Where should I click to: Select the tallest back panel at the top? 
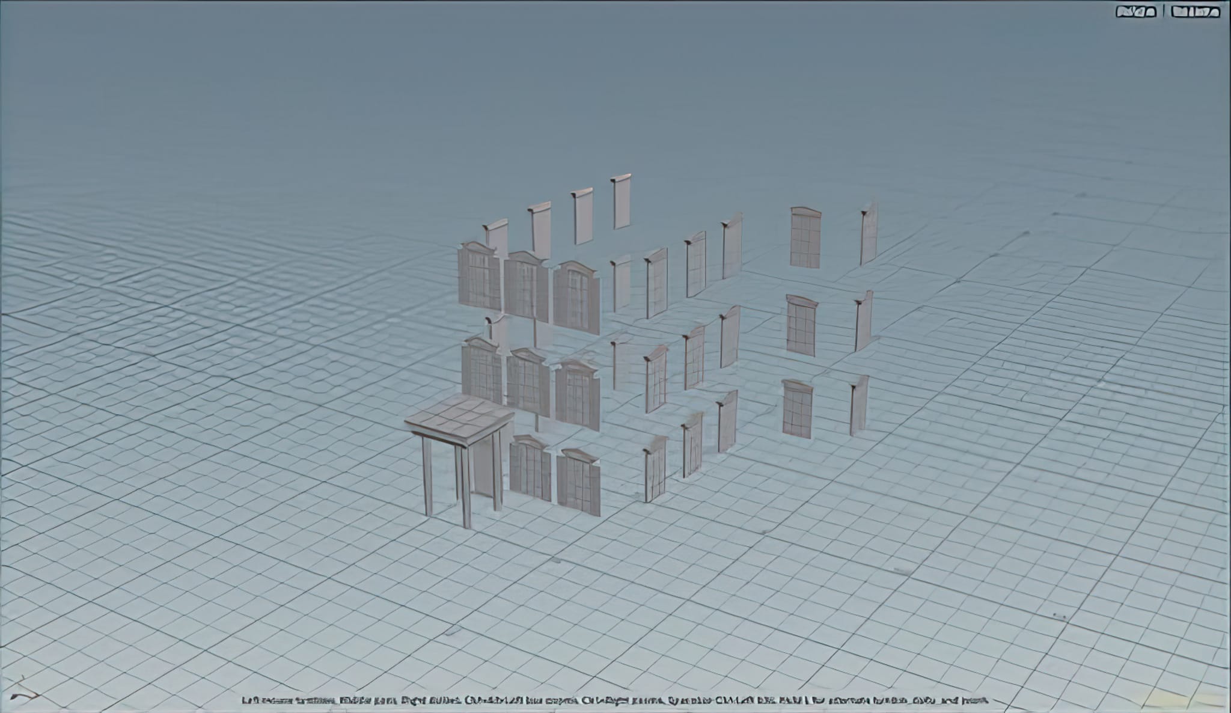622,202
